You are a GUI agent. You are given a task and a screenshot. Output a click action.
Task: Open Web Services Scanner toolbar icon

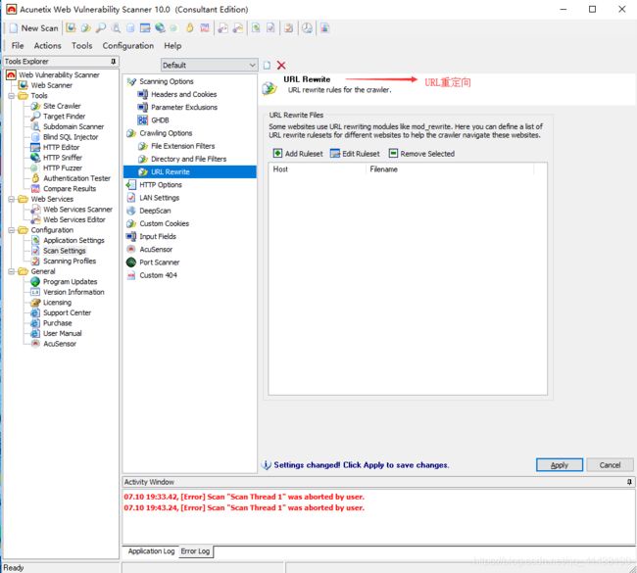point(222,28)
